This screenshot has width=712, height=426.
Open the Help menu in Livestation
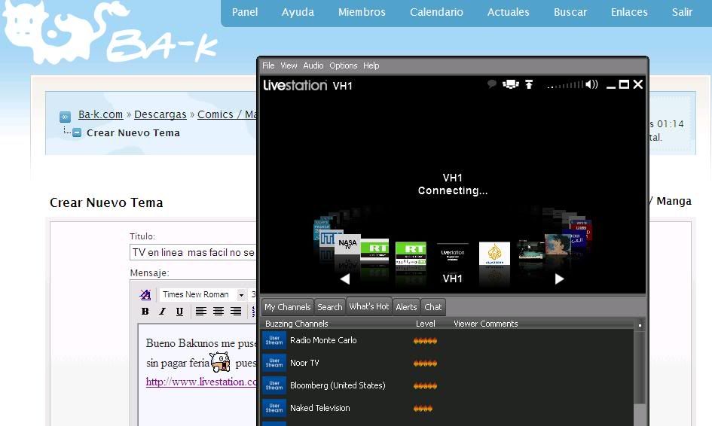(x=371, y=65)
